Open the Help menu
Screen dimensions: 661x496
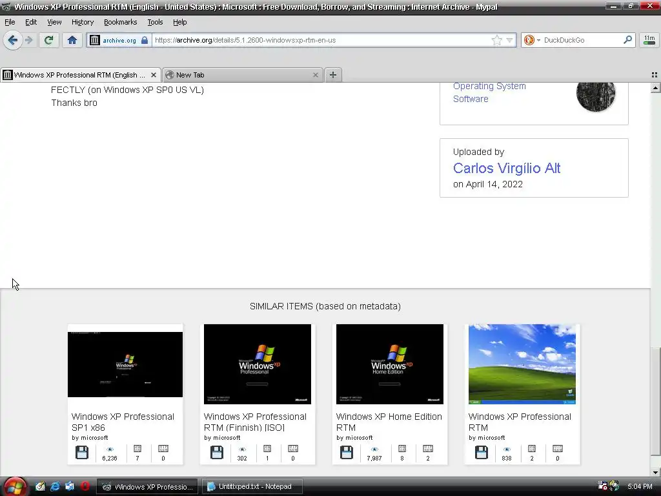(x=179, y=22)
